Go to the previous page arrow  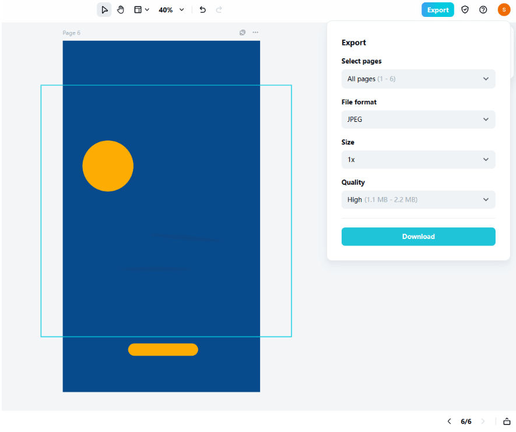click(449, 422)
